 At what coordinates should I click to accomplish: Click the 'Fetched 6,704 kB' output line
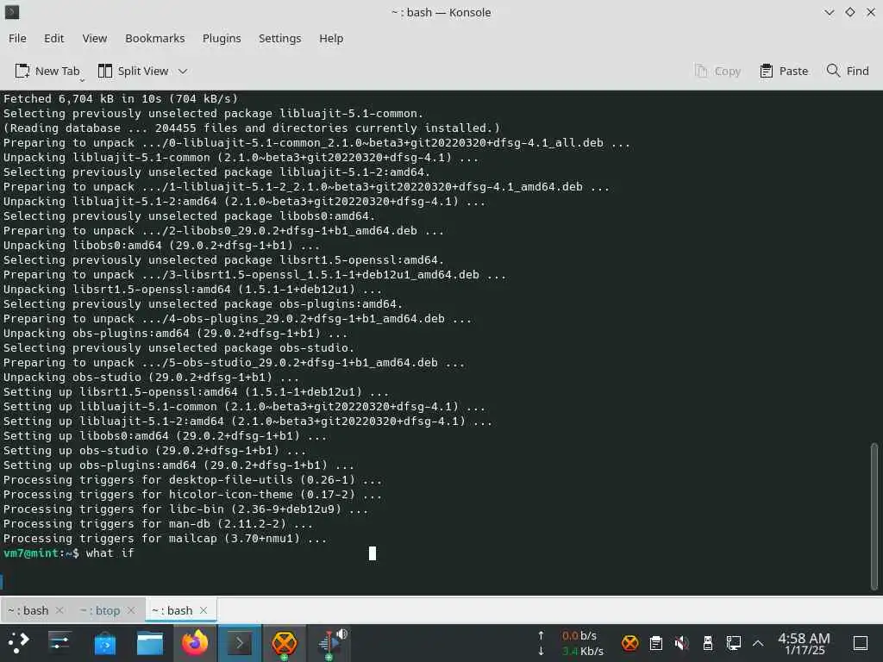point(121,98)
